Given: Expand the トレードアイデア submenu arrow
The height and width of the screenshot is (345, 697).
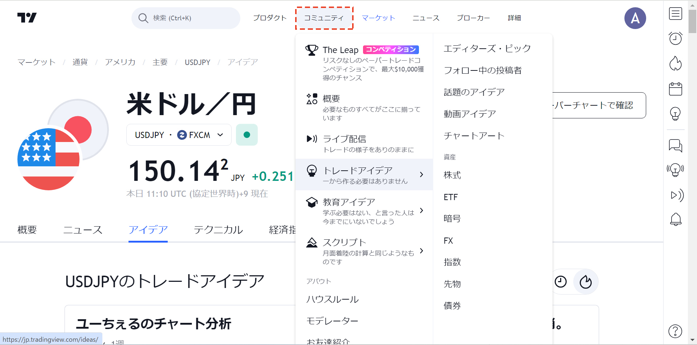Looking at the screenshot, I should click(x=421, y=175).
